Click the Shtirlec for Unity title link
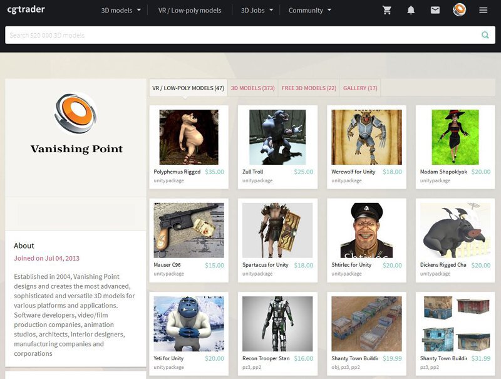 click(351, 265)
